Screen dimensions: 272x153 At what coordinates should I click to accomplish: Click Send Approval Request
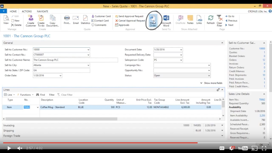(129, 16)
